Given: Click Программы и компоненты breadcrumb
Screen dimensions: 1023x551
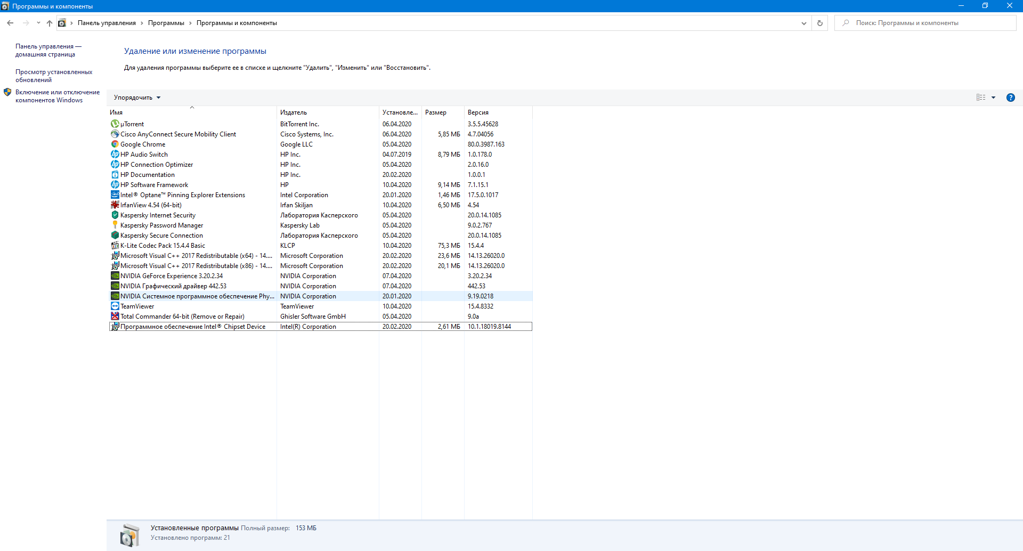Looking at the screenshot, I should pyautogui.click(x=237, y=23).
